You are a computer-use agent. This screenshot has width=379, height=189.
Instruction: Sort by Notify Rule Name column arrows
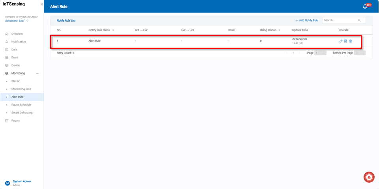pos(113,30)
